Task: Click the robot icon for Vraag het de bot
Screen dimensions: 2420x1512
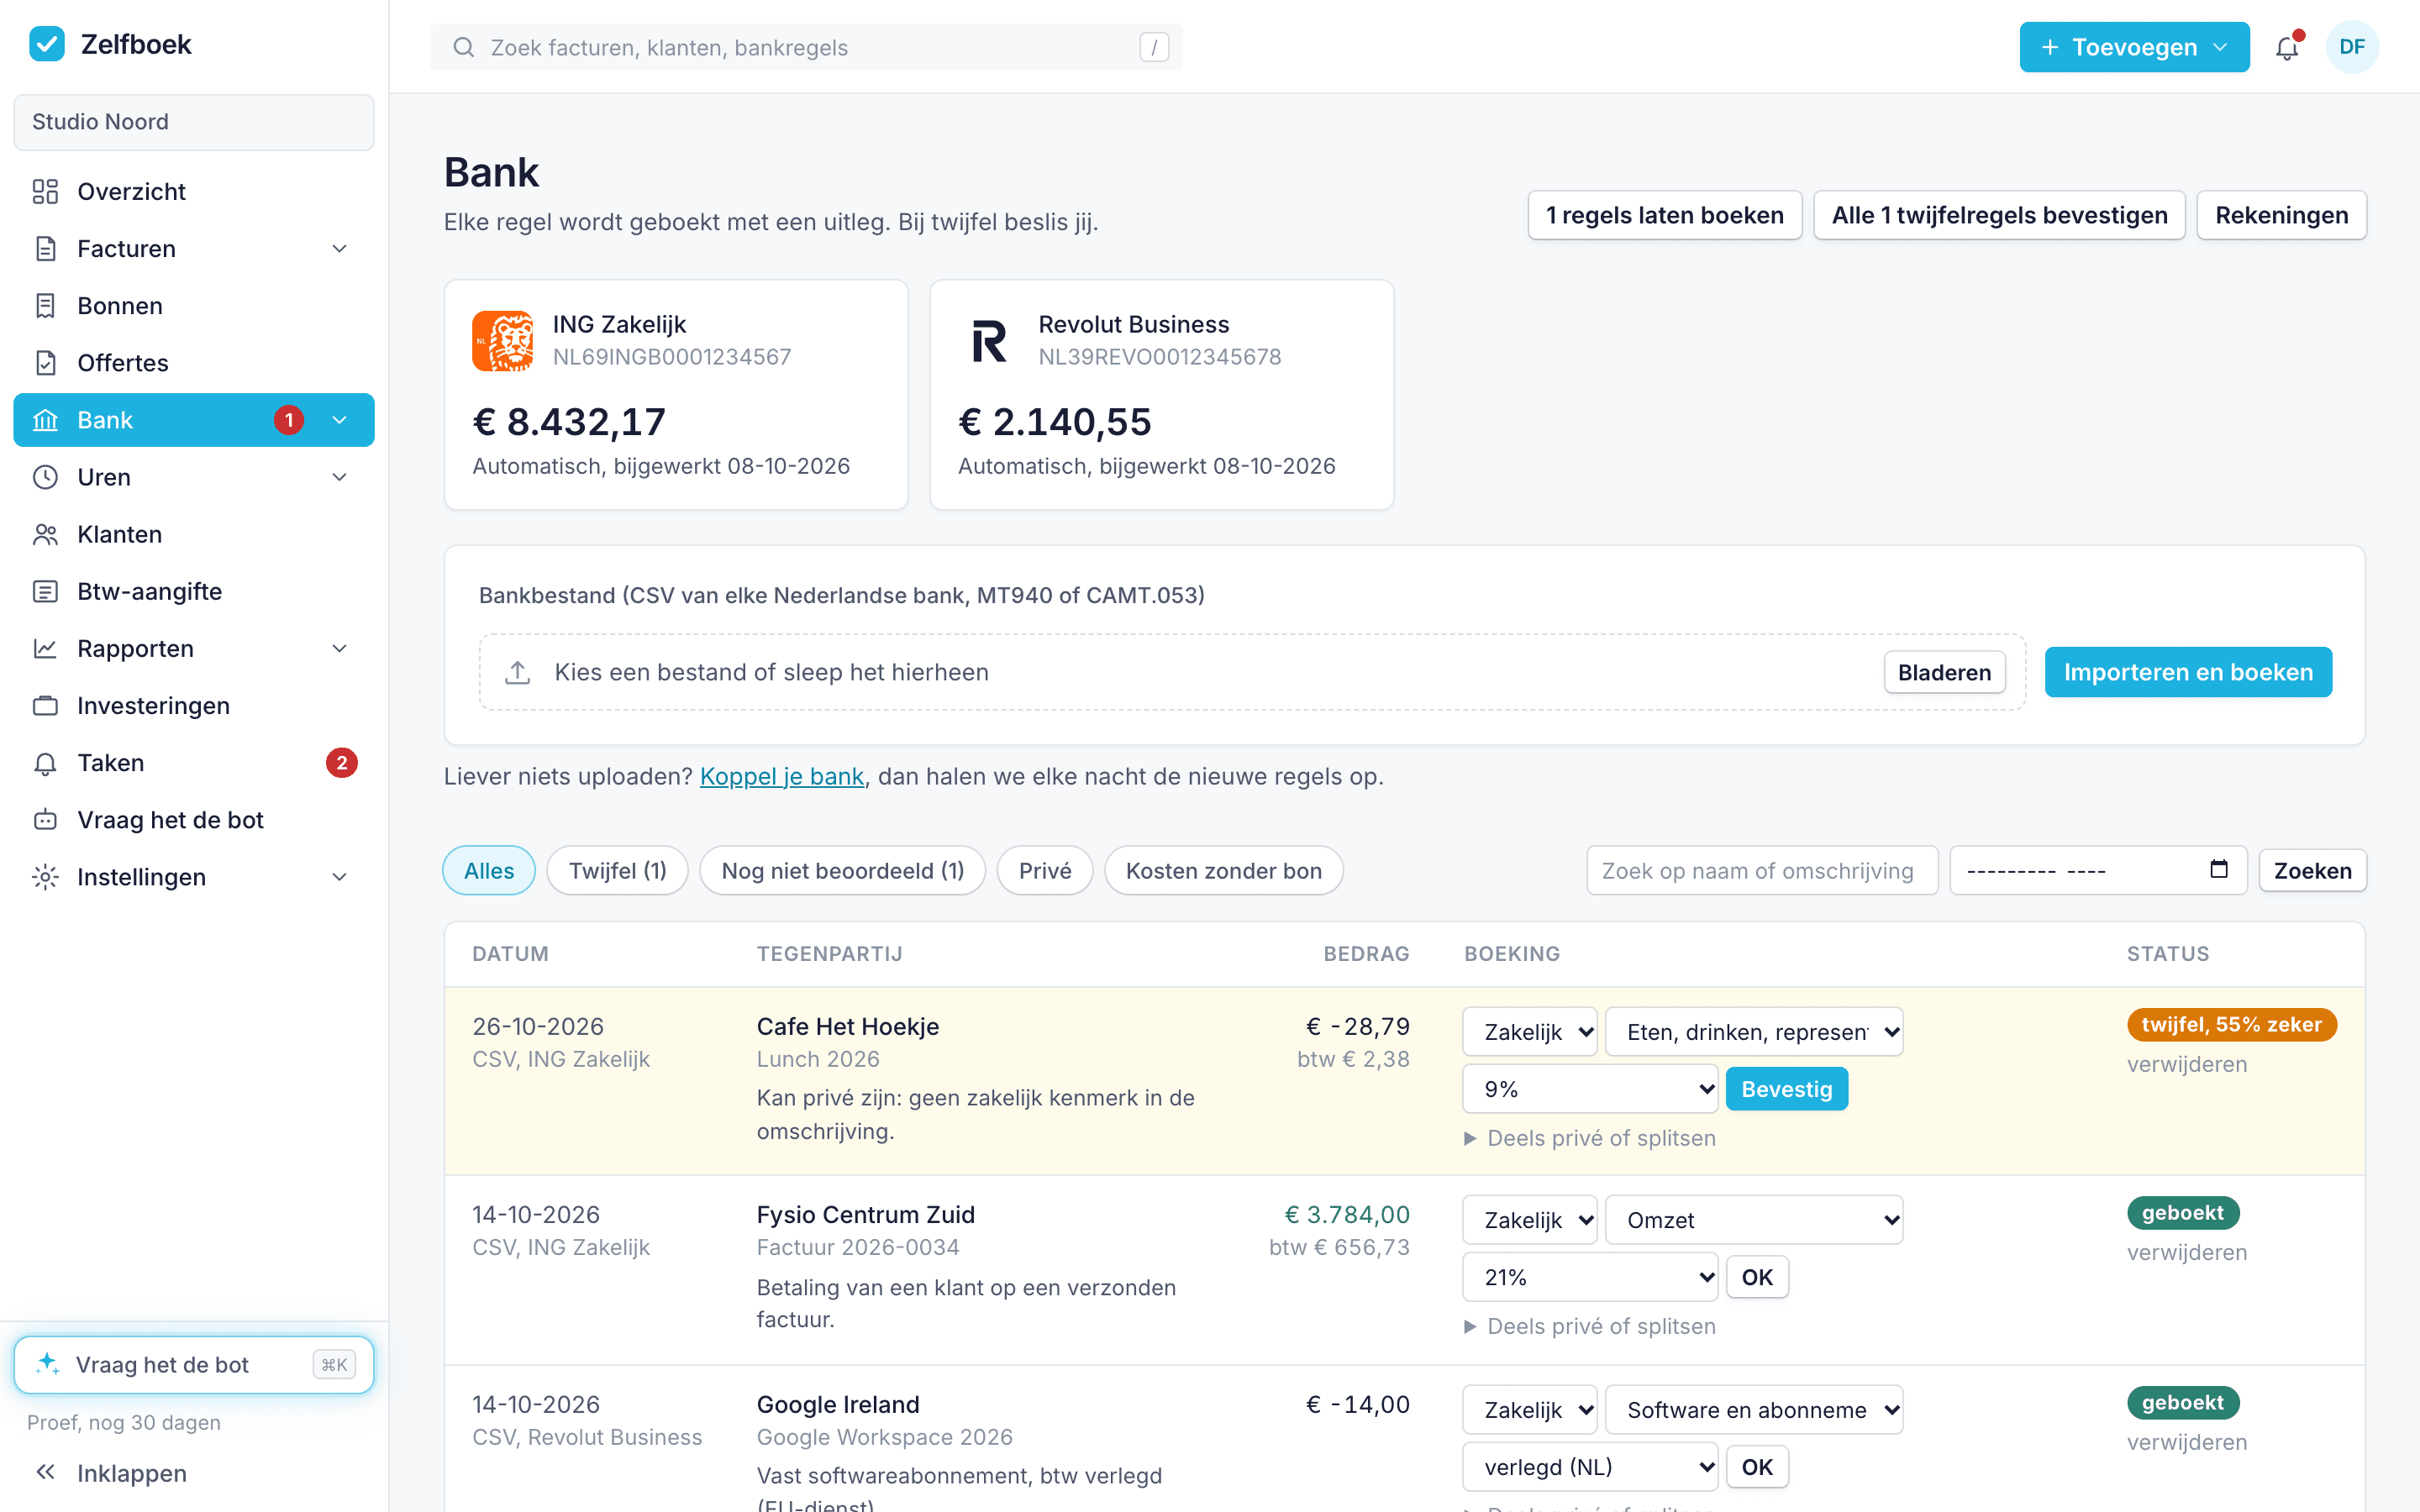Action: (45, 820)
